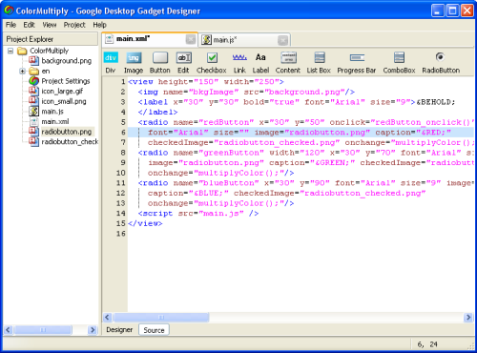Click code line 1 view tag
The height and width of the screenshot is (353, 477).
click(205, 82)
